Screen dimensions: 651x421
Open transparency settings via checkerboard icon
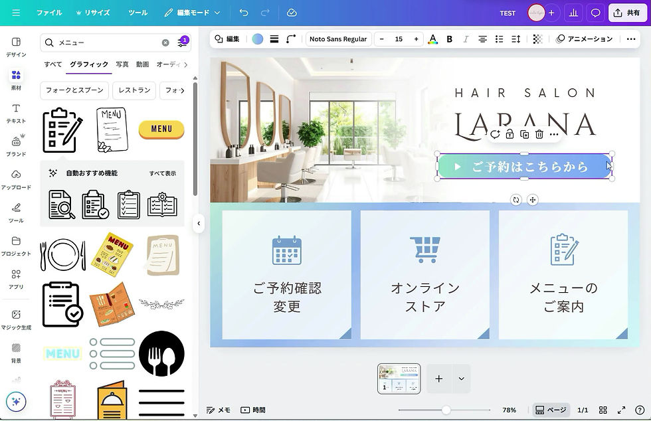537,39
